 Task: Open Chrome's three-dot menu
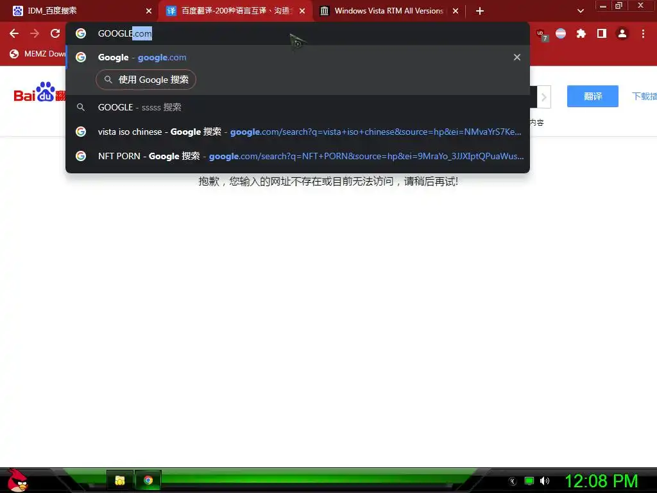tap(643, 33)
